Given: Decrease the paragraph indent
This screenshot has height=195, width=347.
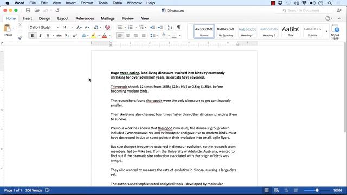Looking at the screenshot, I should click(x=152, y=28).
